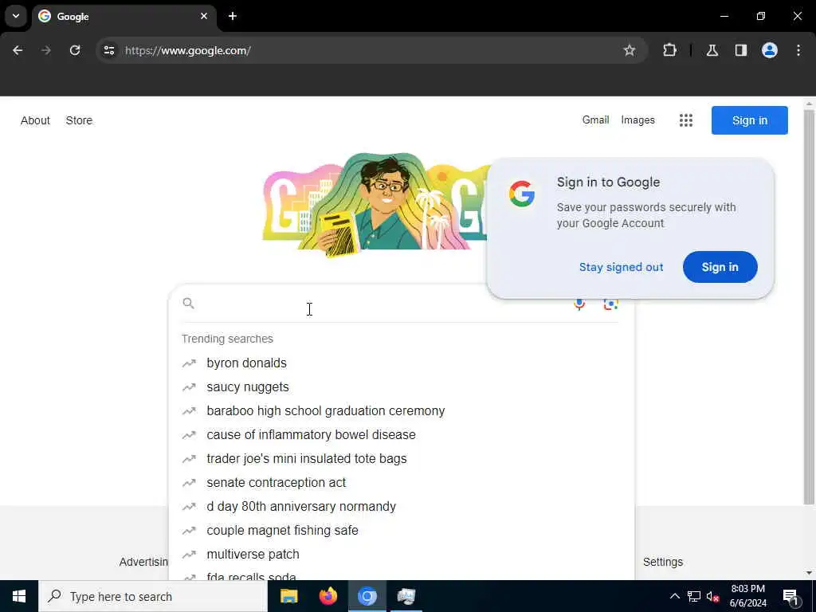Open the Windows Start menu
Screen dimensions: 816x612
[19, 596]
